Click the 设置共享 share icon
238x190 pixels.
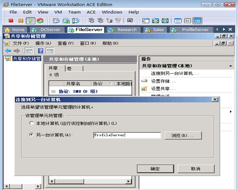coord(144,88)
